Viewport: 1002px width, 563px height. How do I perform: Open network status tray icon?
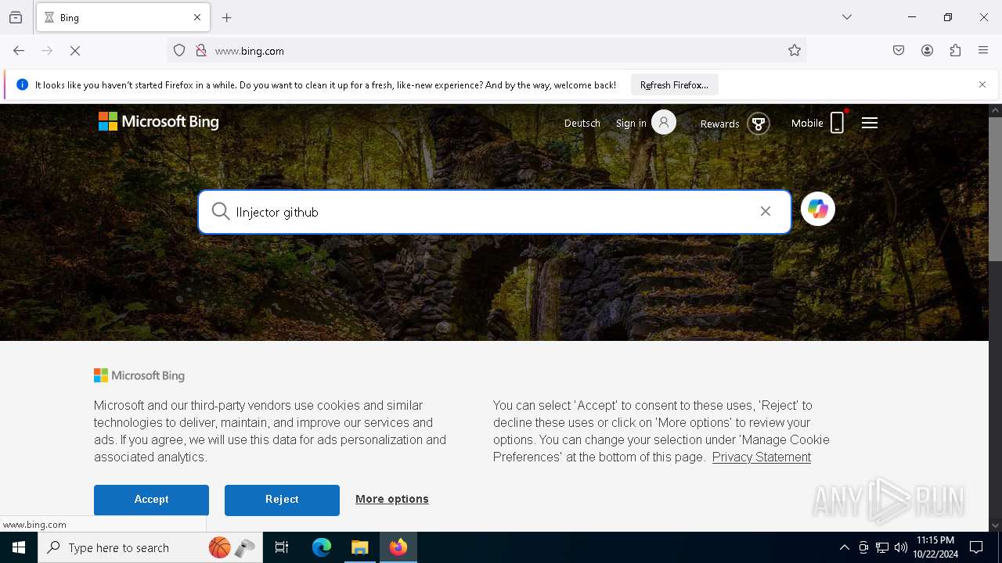pyautogui.click(x=882, y=547)
